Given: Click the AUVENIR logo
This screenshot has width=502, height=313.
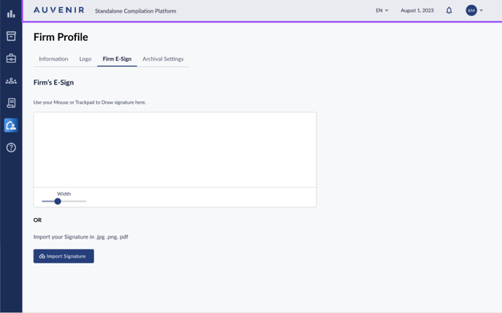Looking at the screenshot, I should point(59,11).
